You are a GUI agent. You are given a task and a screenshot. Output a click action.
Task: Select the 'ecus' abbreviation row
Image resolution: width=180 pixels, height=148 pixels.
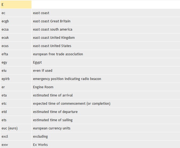tap(5, 46)
